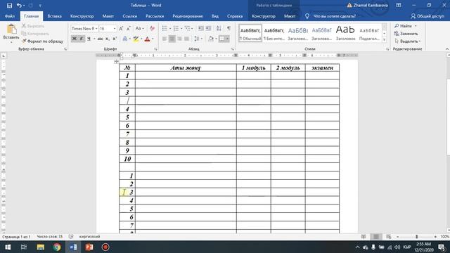
Task: Align text to the left
Action: click(165, 39)
